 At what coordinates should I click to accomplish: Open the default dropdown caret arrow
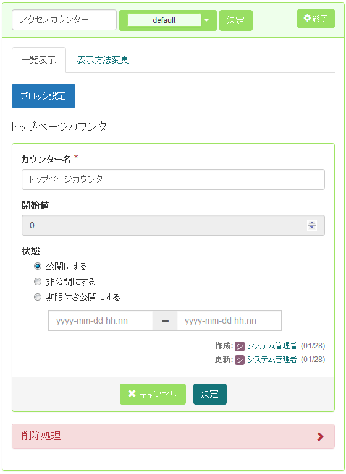[206, 20]
